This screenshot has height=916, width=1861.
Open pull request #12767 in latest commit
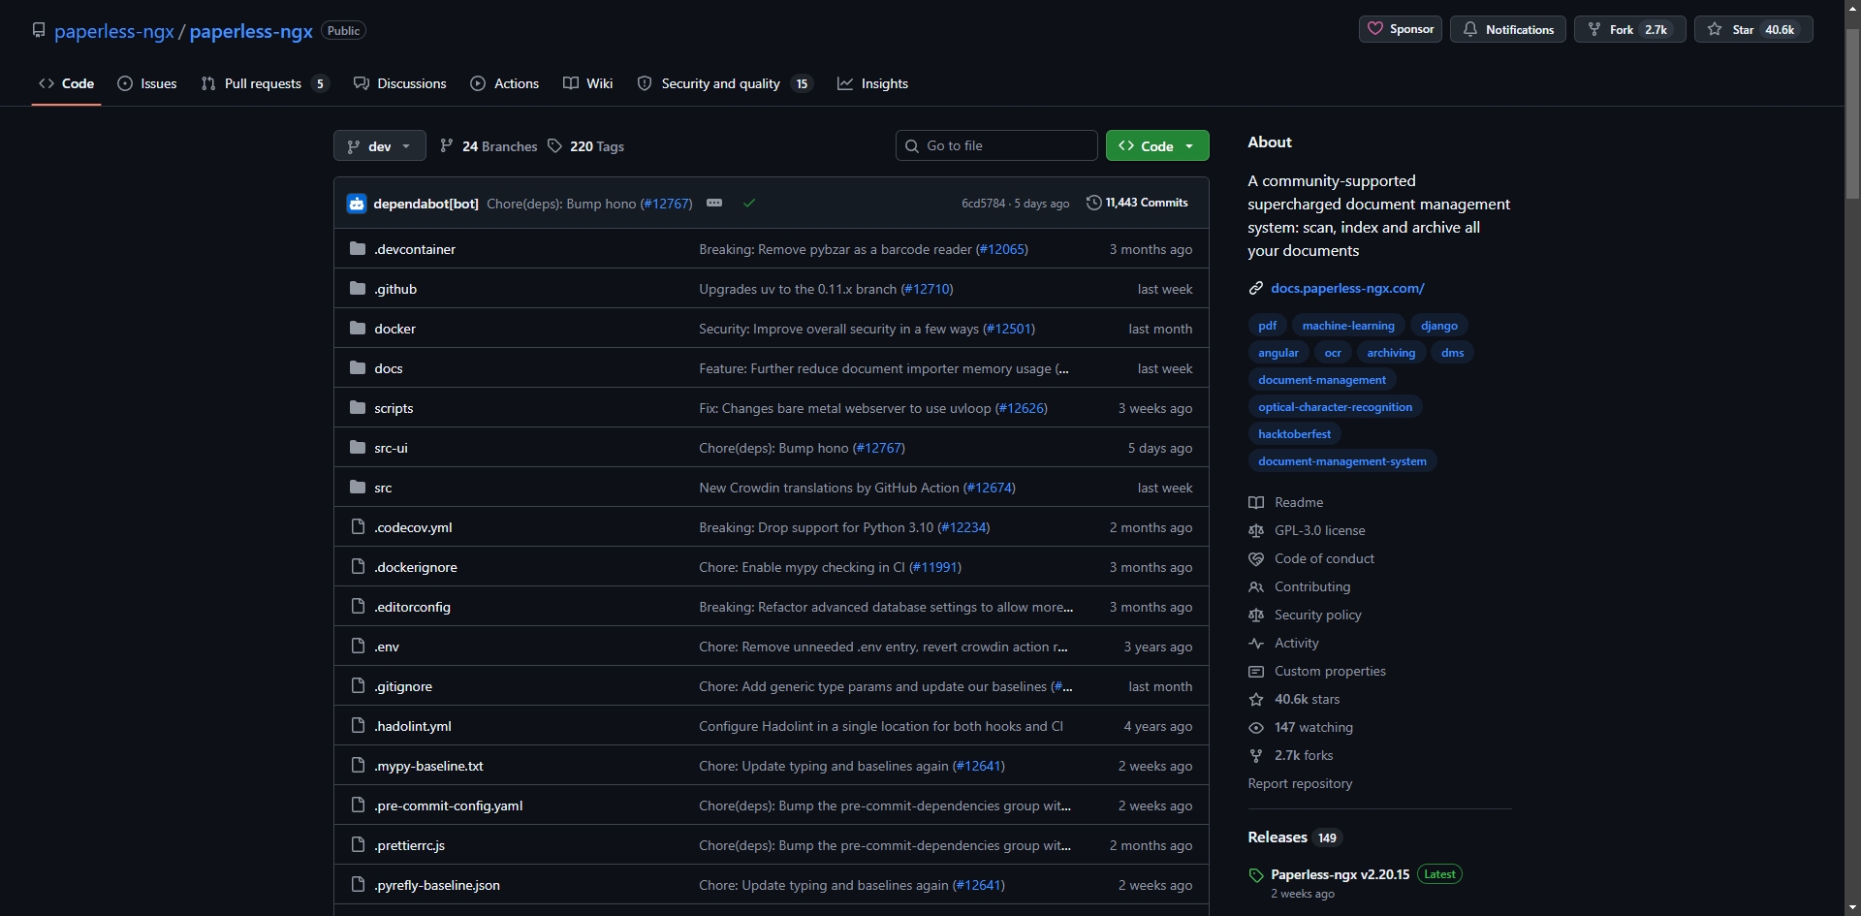(x=666, y=204)
